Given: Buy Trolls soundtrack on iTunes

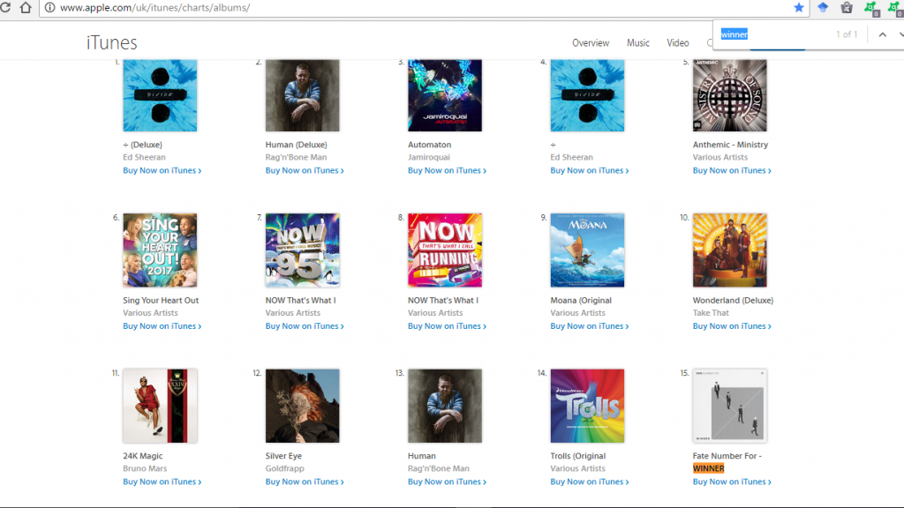Looking at the screenshot, I should pos(589,482).
